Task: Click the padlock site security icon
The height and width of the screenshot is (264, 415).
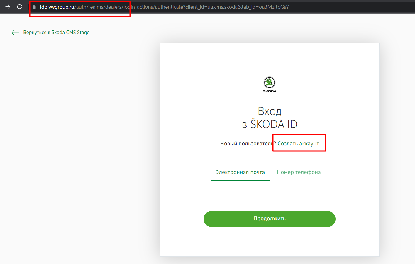Action: (34, 7)
